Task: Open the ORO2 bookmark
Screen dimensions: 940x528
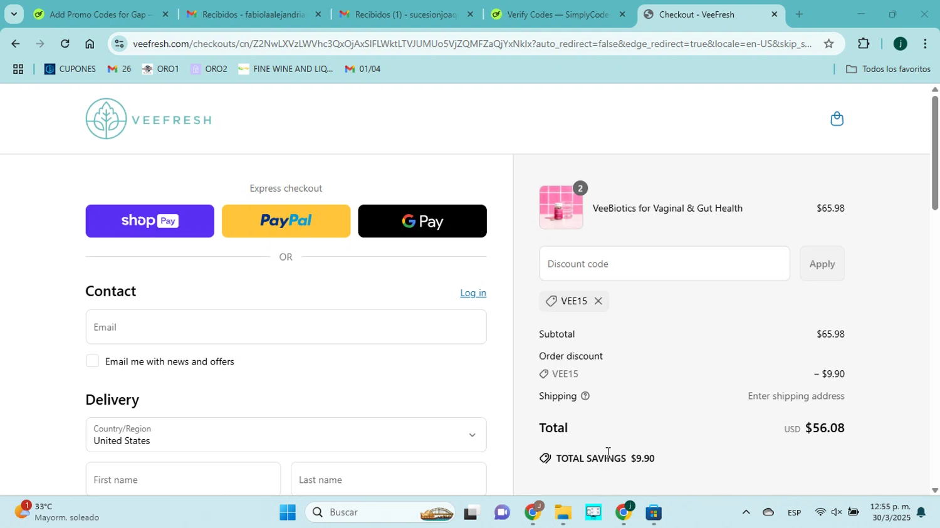Action: click(x=209, y=69)
